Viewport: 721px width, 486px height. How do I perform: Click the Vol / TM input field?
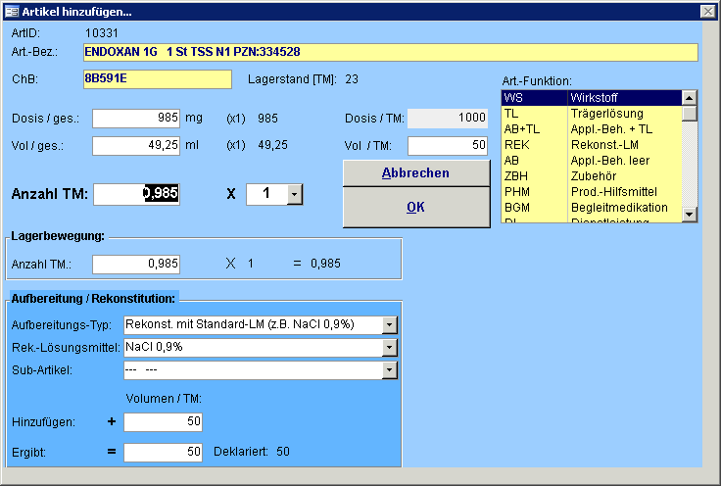click(448, 146)
